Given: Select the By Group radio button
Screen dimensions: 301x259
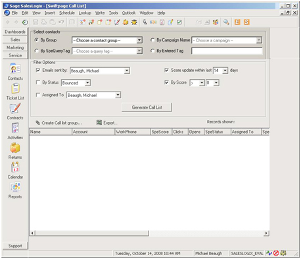Looking at the screenshot, I should point(37,40).
